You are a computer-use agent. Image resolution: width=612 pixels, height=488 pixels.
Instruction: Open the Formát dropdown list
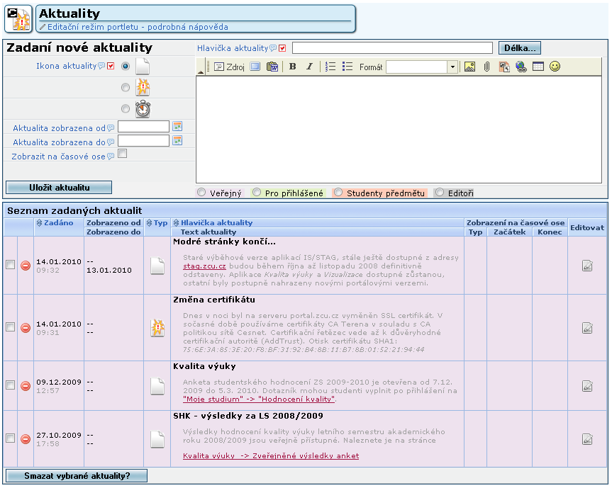pyautogui.click(x=452, y=67)
